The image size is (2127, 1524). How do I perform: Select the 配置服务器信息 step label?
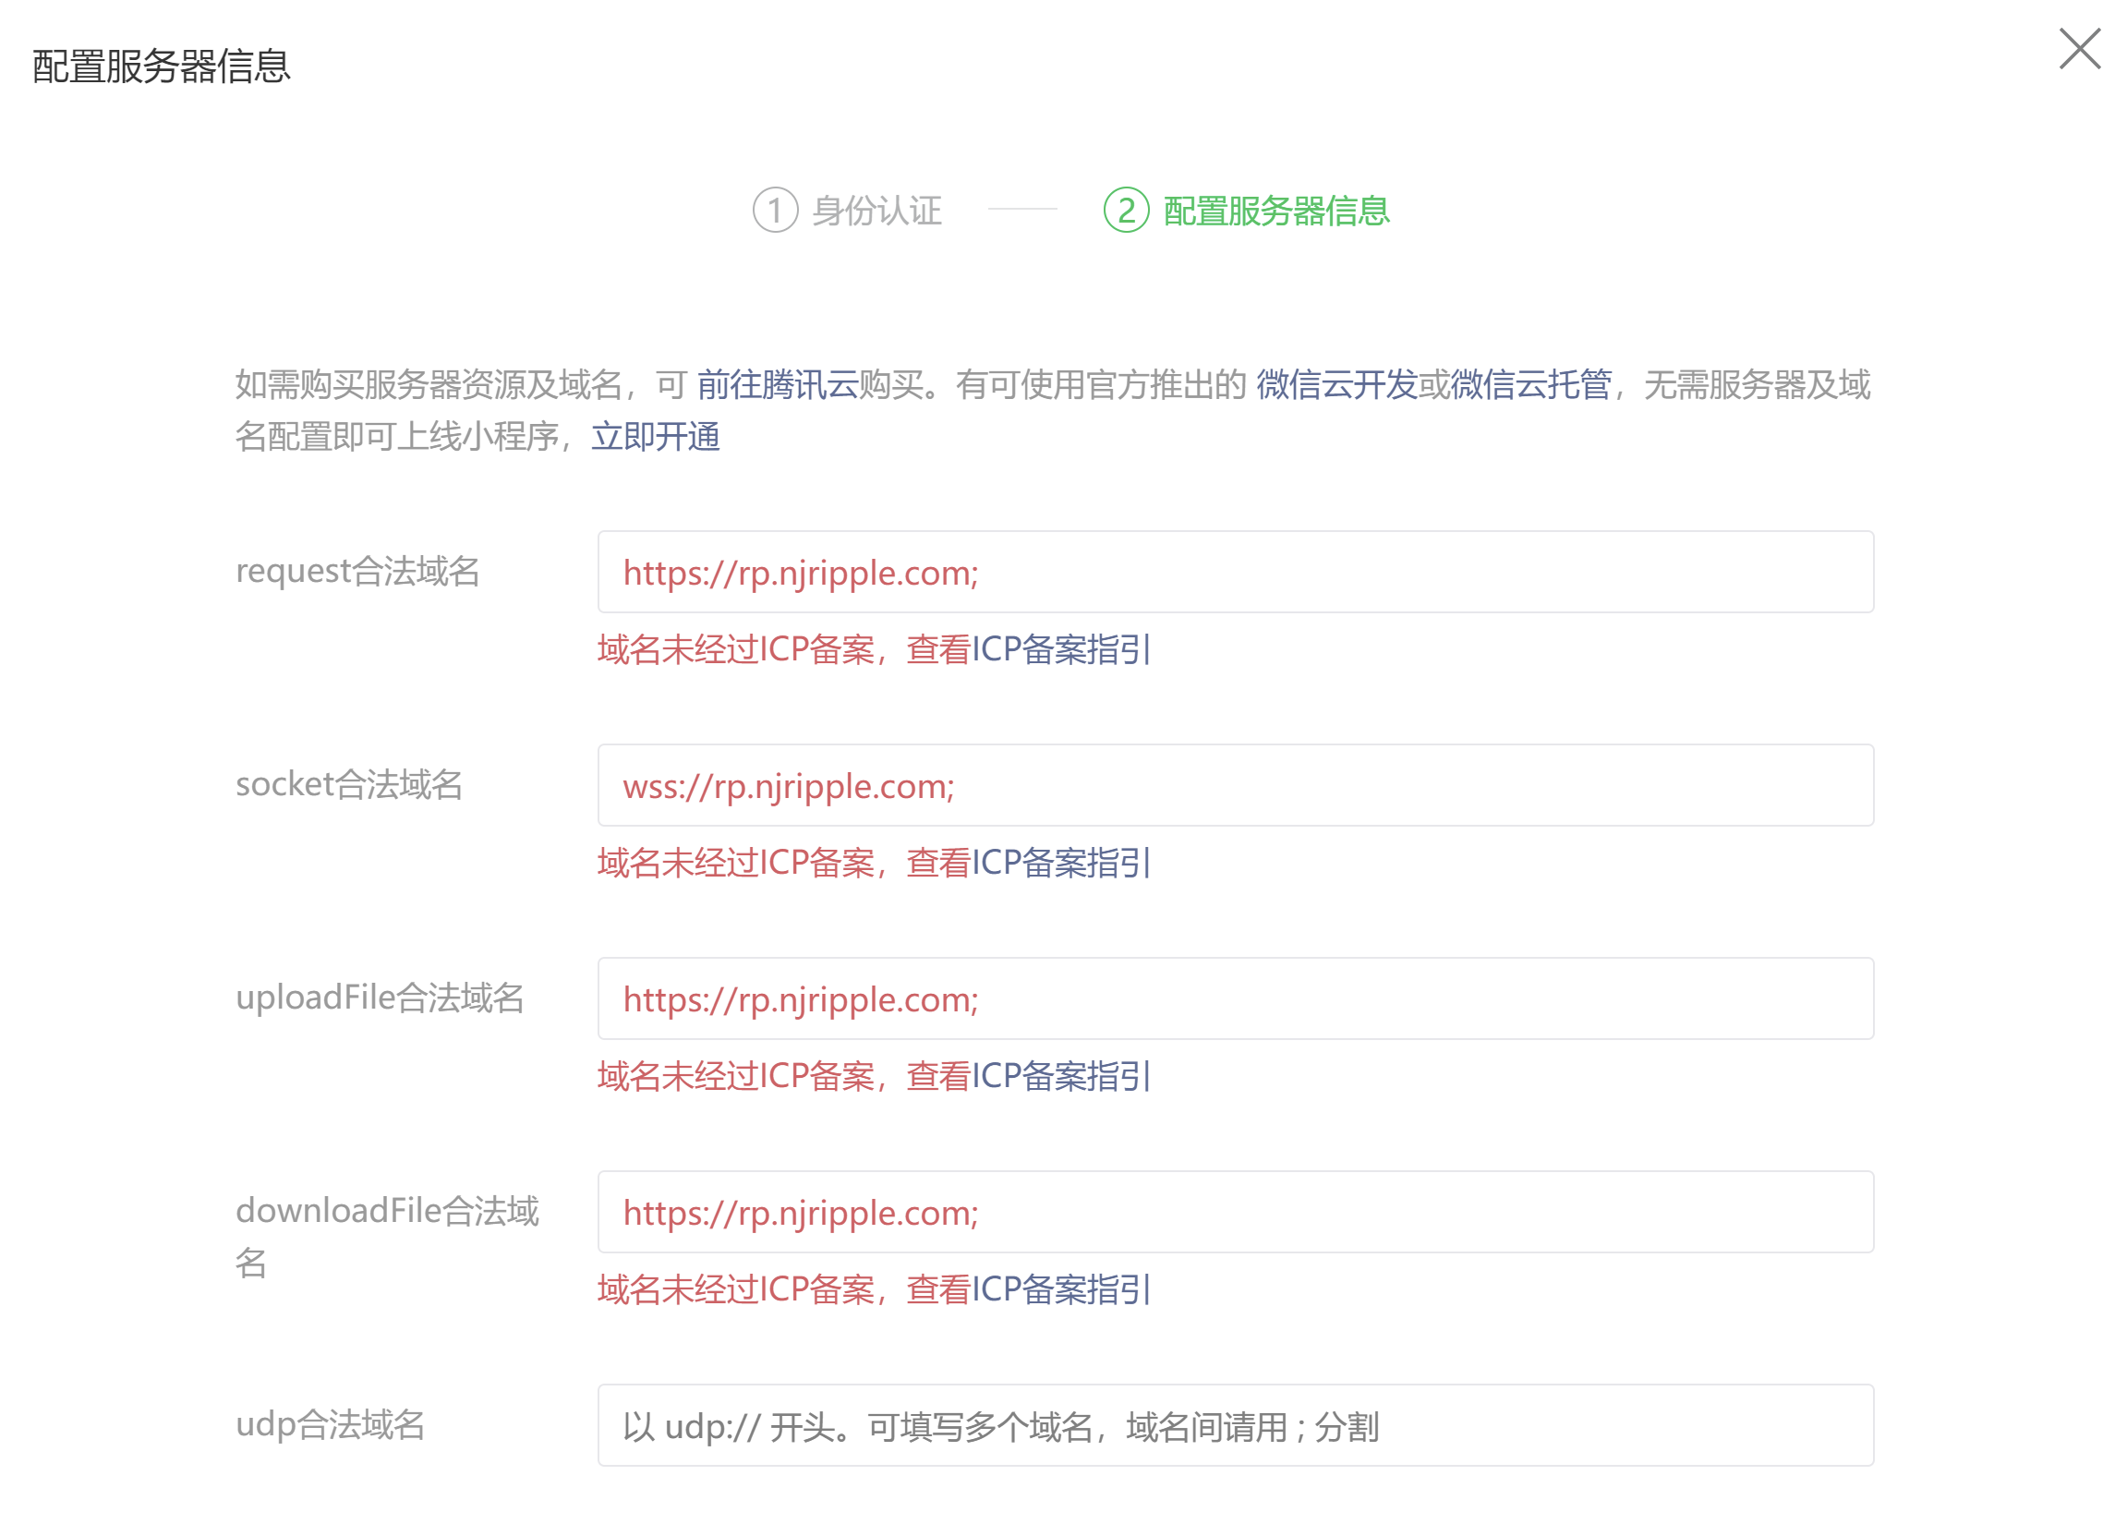pos(1275,211)
